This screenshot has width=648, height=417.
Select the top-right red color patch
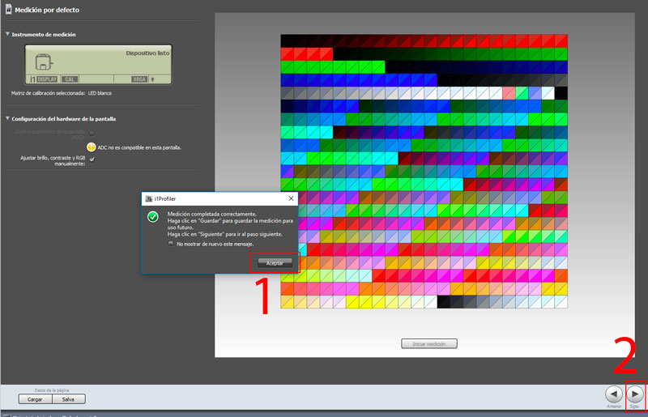(561, 40)
